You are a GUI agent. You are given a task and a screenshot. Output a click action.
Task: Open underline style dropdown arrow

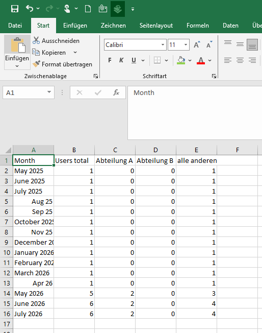coord(143,61)
